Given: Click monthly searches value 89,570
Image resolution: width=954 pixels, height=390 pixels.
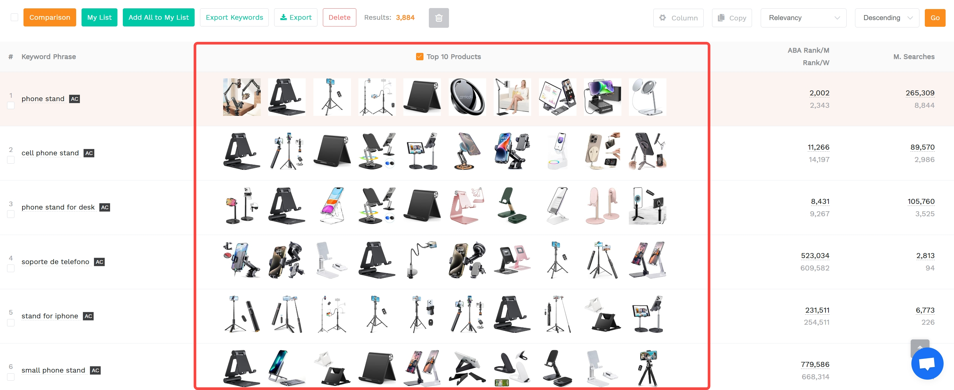Looking at the screenshot, I should coord(922,147).
